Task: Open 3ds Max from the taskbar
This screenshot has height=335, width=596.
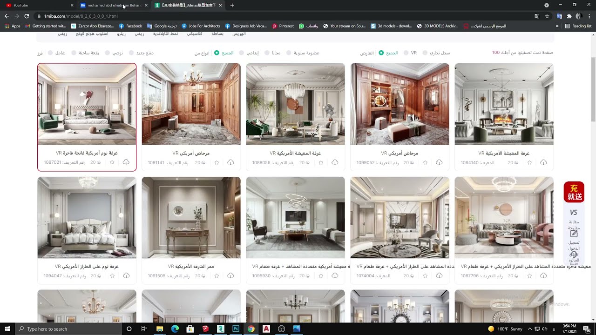Action: click(221, 329)
